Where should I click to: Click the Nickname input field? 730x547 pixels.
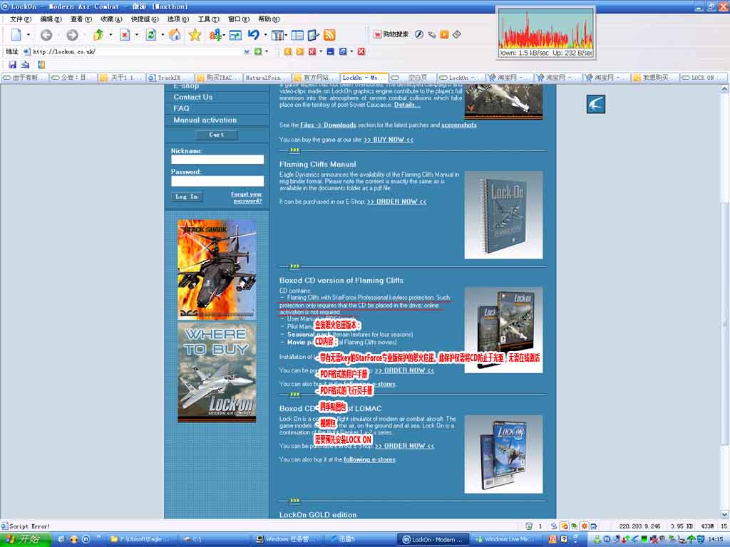click(x=217, y=160)
